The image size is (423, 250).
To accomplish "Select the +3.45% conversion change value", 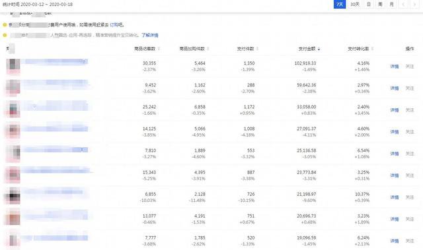I will point(362,113).
